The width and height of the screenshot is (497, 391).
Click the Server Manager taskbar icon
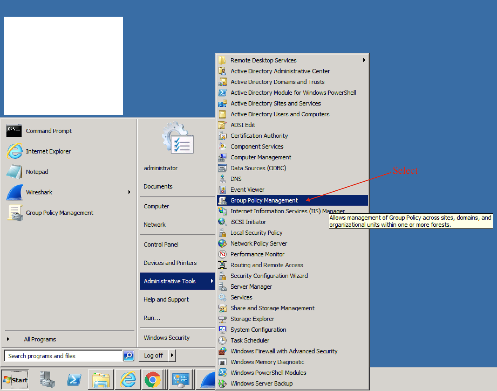[47, 380]
